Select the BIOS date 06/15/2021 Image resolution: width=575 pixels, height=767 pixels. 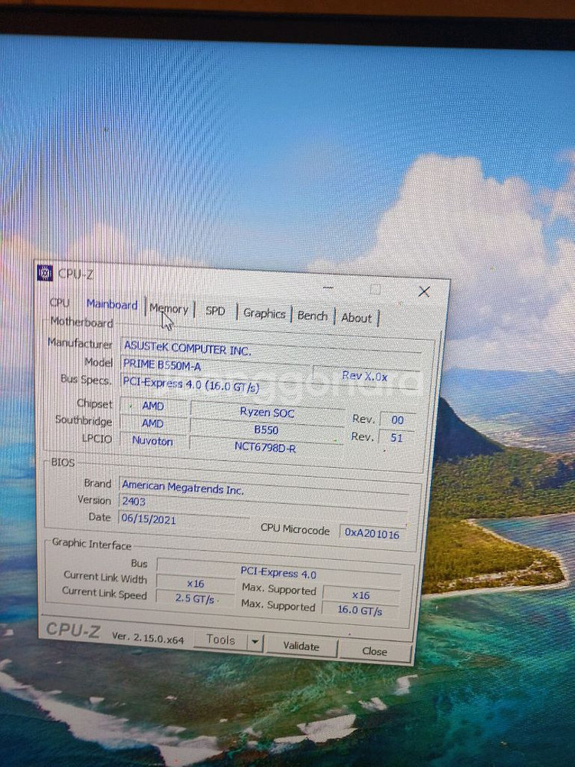tap(183, 519)
